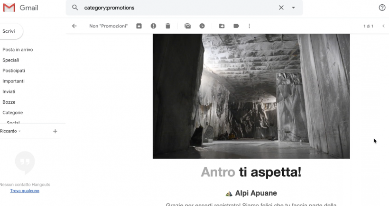Expand the Riccardo Hangouts account dropdown
The image size is (389, 206).
click(19, 131)
